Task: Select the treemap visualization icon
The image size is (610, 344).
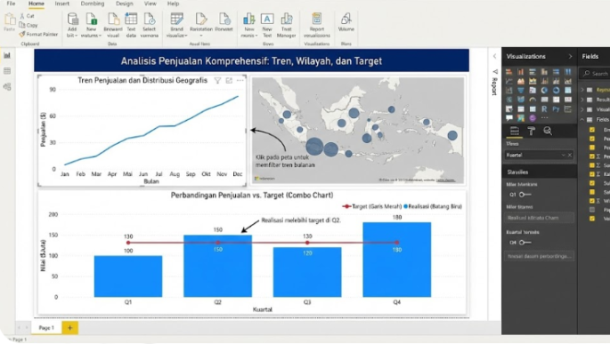Action: [x=568, y=90]
